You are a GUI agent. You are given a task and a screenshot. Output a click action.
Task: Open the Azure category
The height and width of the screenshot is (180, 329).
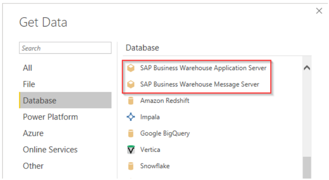pyautogui.click(x=65, y=133)
